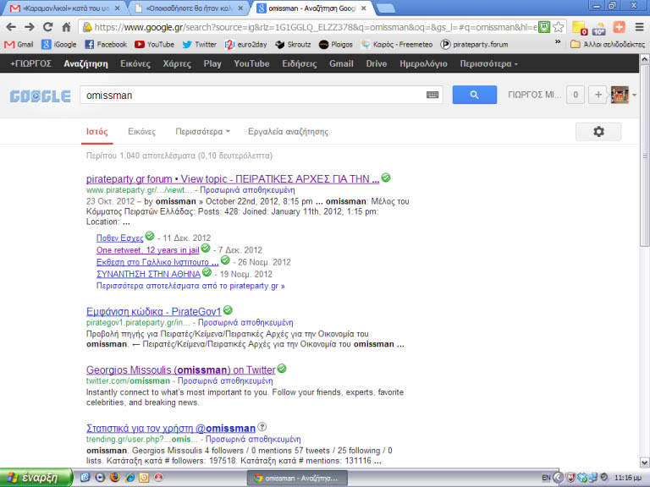Viewport: 650px width, 487px height.
Task: Select the Εικόνες results tab
Action: tap(142, 132)
